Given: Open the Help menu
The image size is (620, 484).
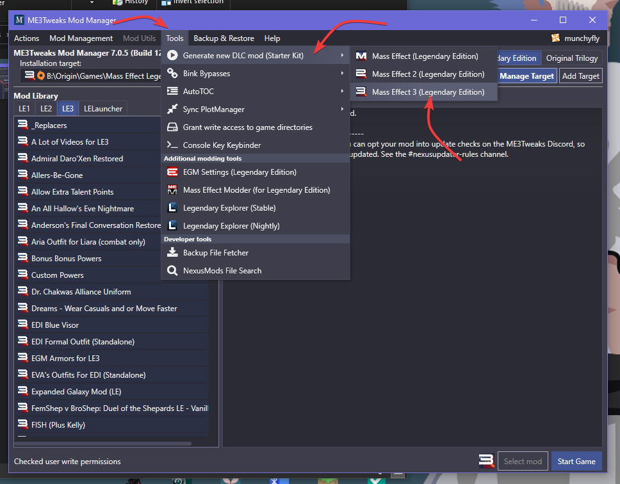Looking at the screenshot, I should tap(272, 38).
